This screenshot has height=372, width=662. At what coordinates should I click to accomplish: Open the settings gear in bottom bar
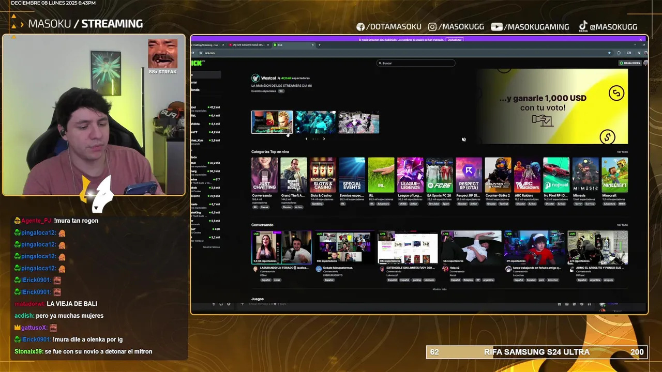click(x=229, y=304)
